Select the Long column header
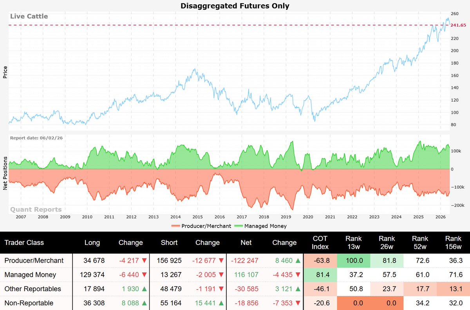Image resolution: width=470 pixels, height=310 pixels. (92, 243)
